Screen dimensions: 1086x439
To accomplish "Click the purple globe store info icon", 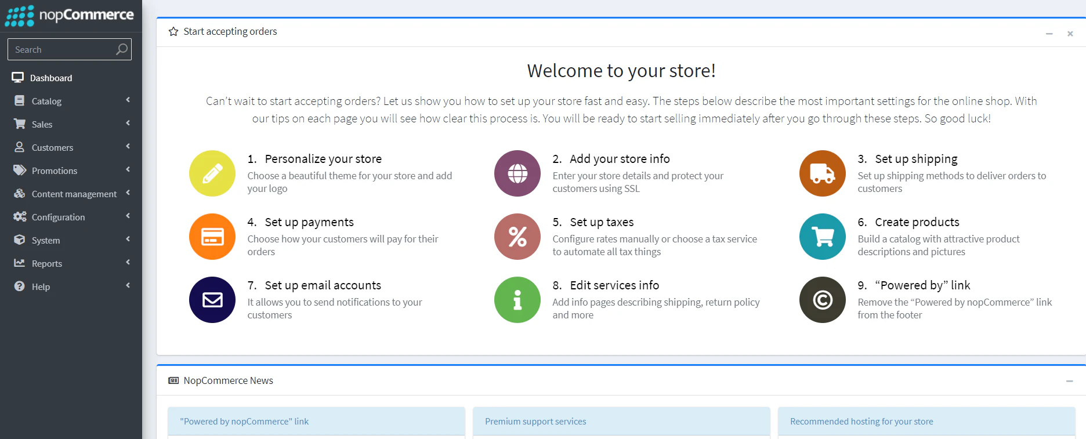I will [x=517, y=173].
